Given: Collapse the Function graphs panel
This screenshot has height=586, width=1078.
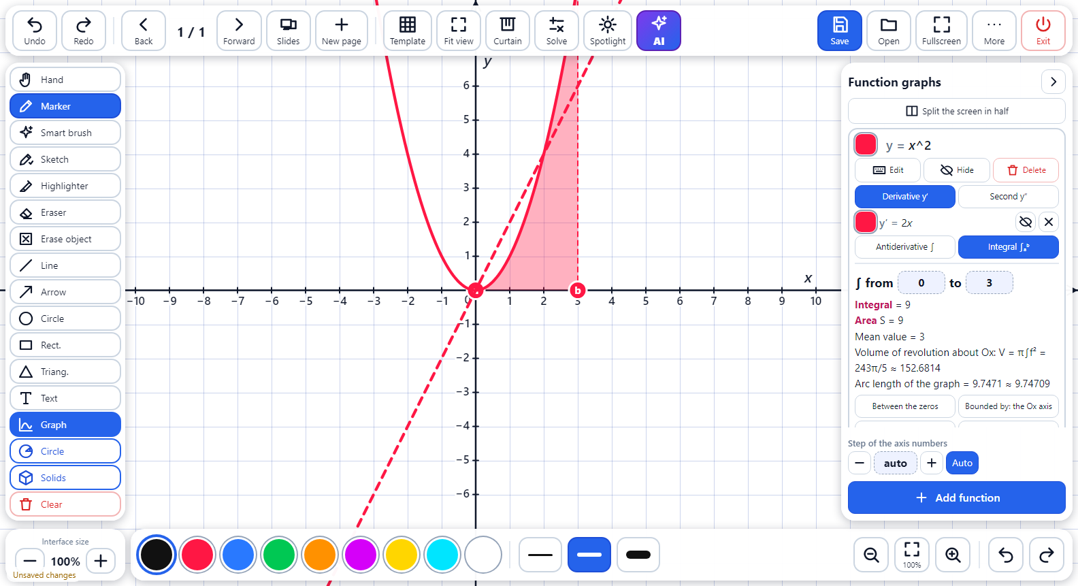Looking at the screenshot, I should (x=1053, y=82).
